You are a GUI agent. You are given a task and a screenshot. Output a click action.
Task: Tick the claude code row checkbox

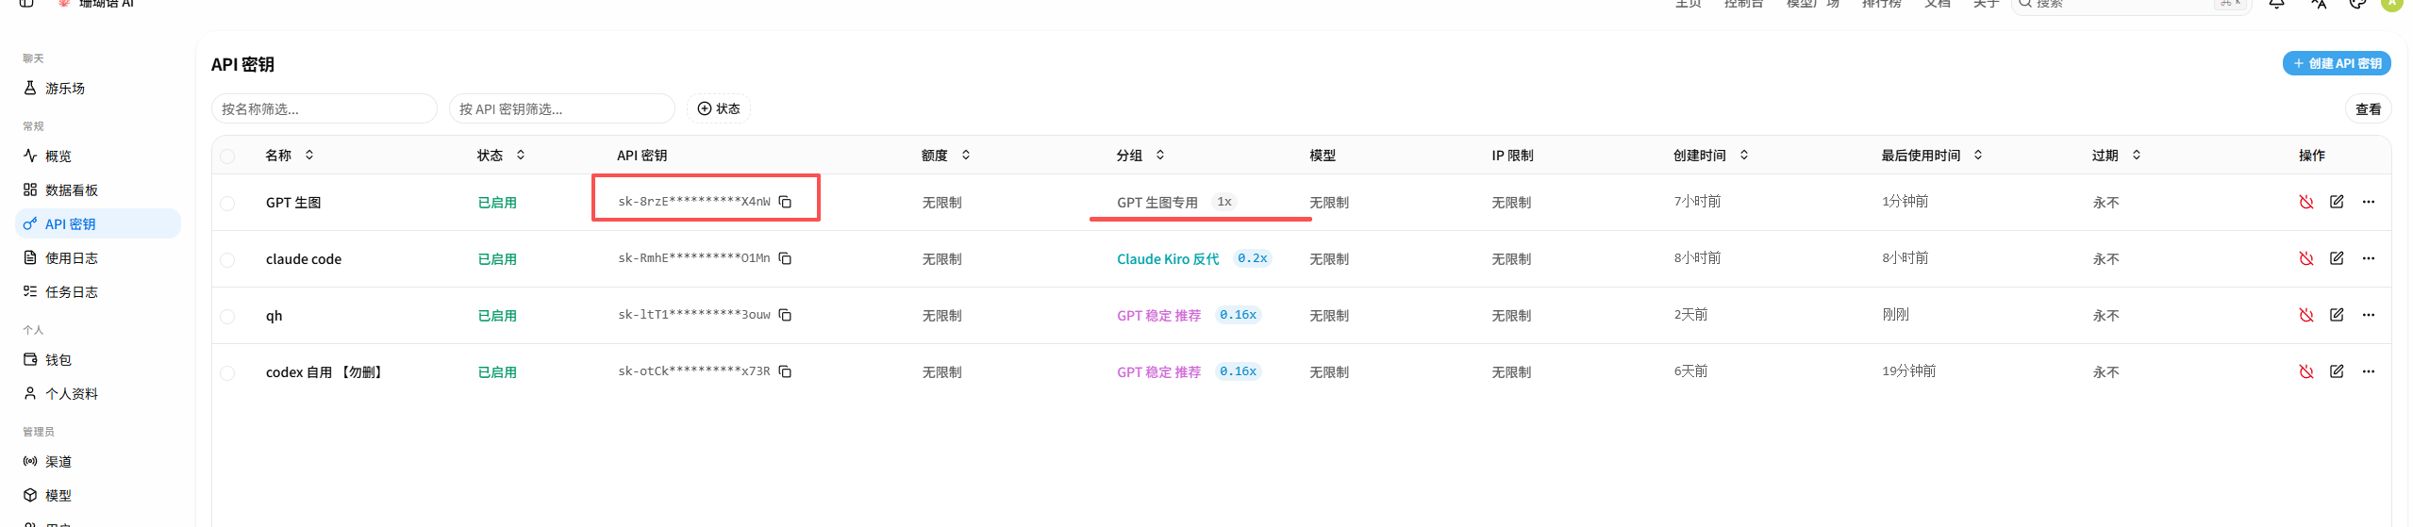click(x=227, y=259)
